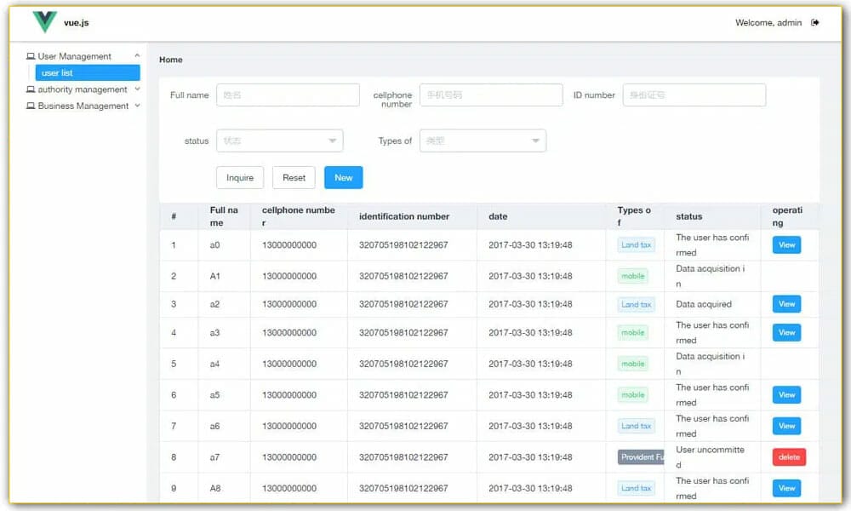Select the user list menu item
The image size is (851, 511).
pyautogui.click(x=87, y=73)
